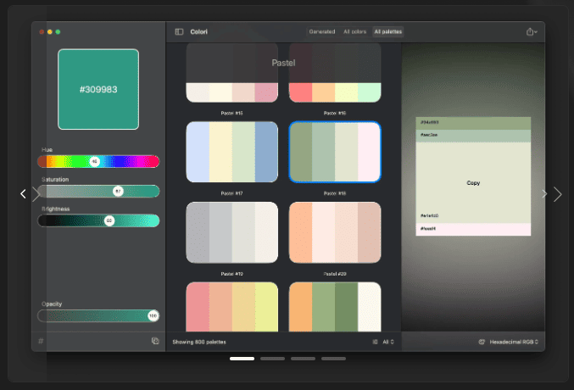Jump to the fourth carousel page indicator

click(333, 359)
